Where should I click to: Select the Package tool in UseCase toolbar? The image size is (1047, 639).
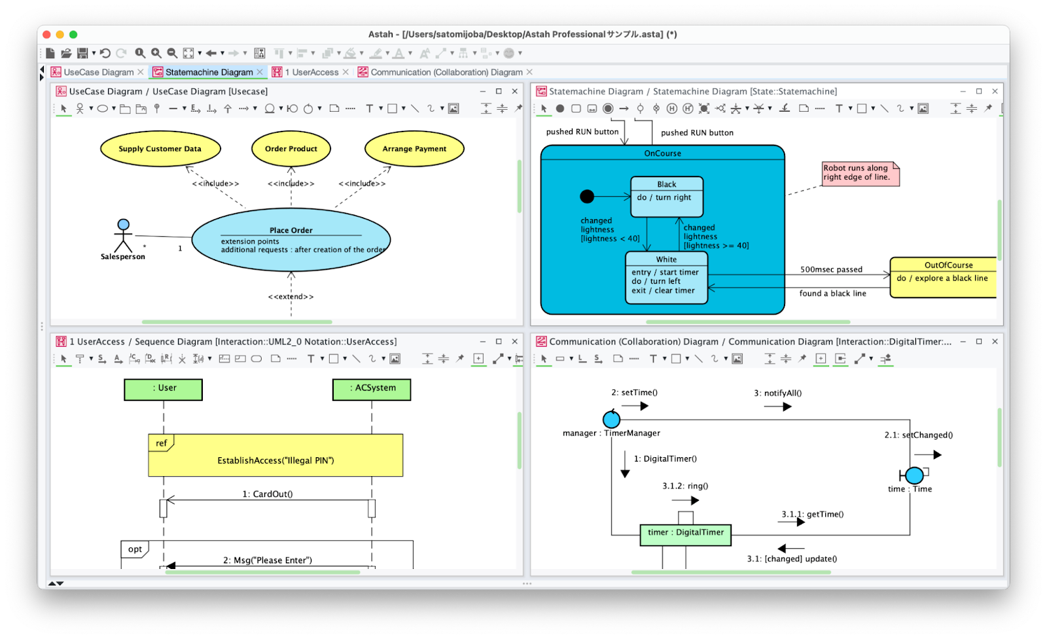(125, 109)
